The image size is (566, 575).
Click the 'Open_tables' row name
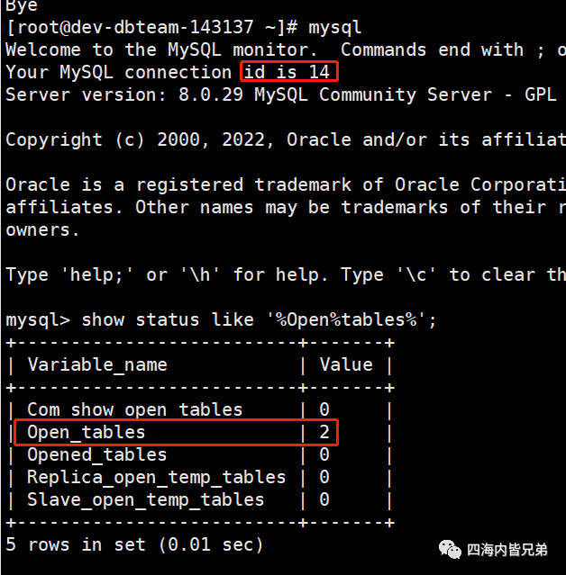pos(87,432)
